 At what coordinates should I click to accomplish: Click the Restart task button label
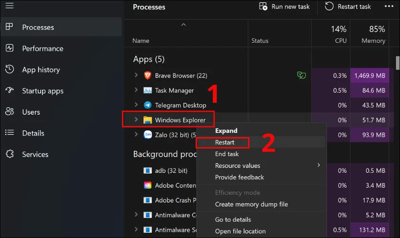pyautogui.click(x=354, y=7)
